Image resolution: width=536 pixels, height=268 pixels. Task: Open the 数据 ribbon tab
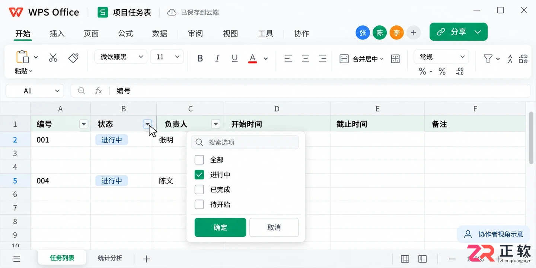point(160,33)
